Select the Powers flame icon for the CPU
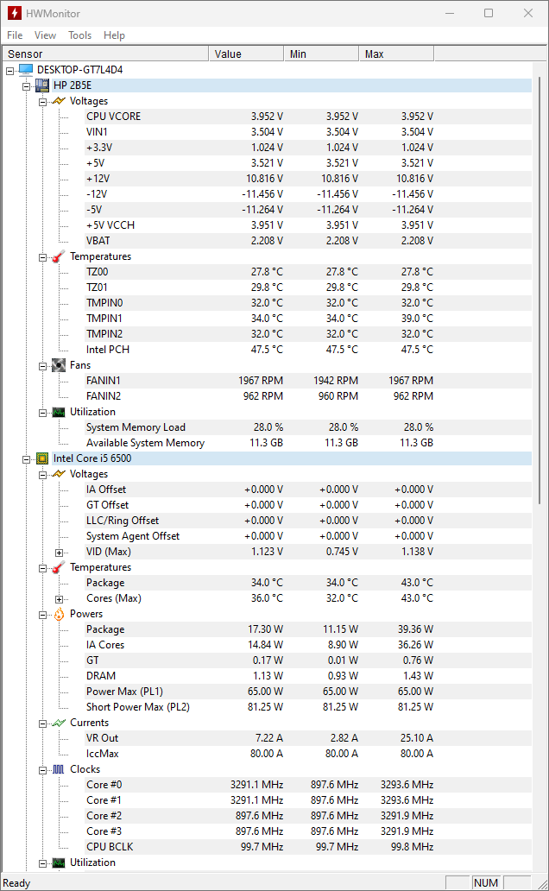The height and width of the screenshot is (891, 549). pos(58,614)
